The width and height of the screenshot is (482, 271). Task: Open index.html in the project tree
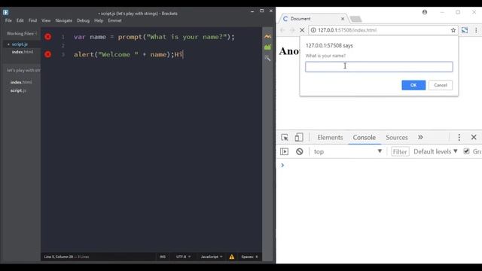[x=21, y=82]
